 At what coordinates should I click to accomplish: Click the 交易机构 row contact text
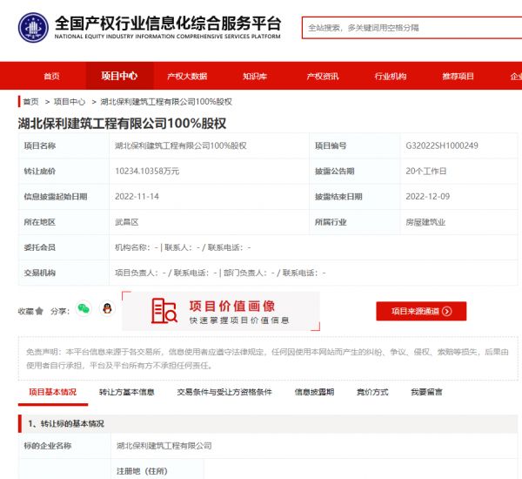point(220,273)
